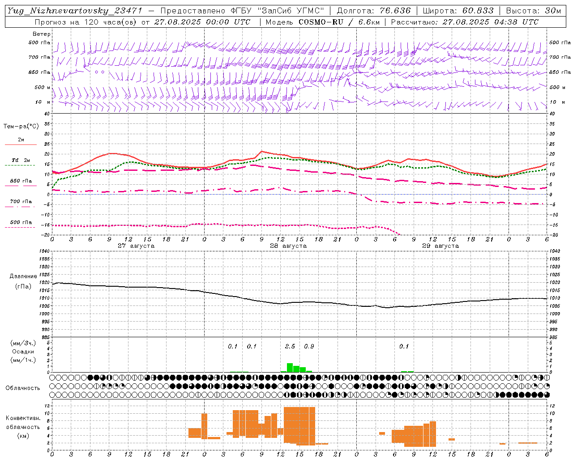Select the provider text ФГБУ "ЗапСиб УГМС"

277,11
